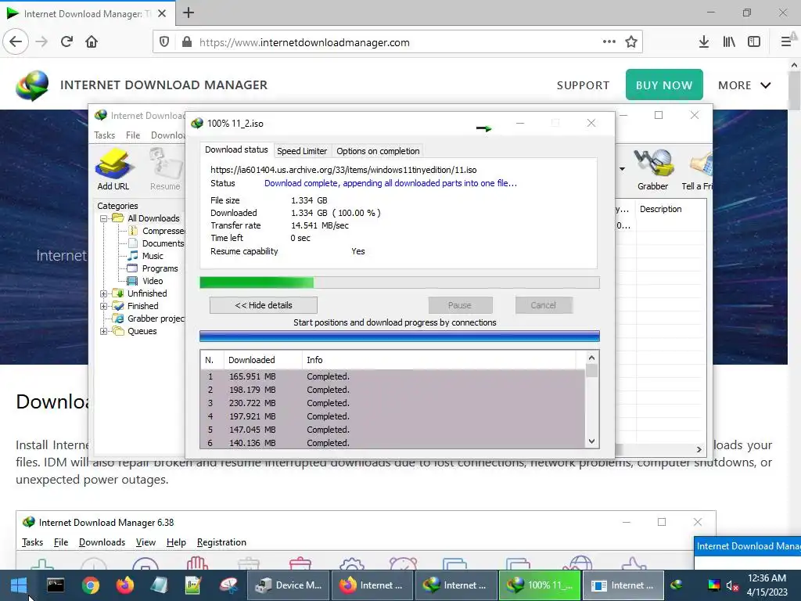Viewport: 801px width, 601px height.
Task: Select the Programs category icon
Action: (x=132, y=268)
